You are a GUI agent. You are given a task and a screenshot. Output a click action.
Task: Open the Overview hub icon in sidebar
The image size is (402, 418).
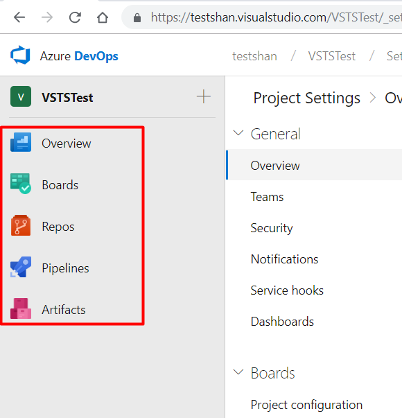(x=21, y=142)
